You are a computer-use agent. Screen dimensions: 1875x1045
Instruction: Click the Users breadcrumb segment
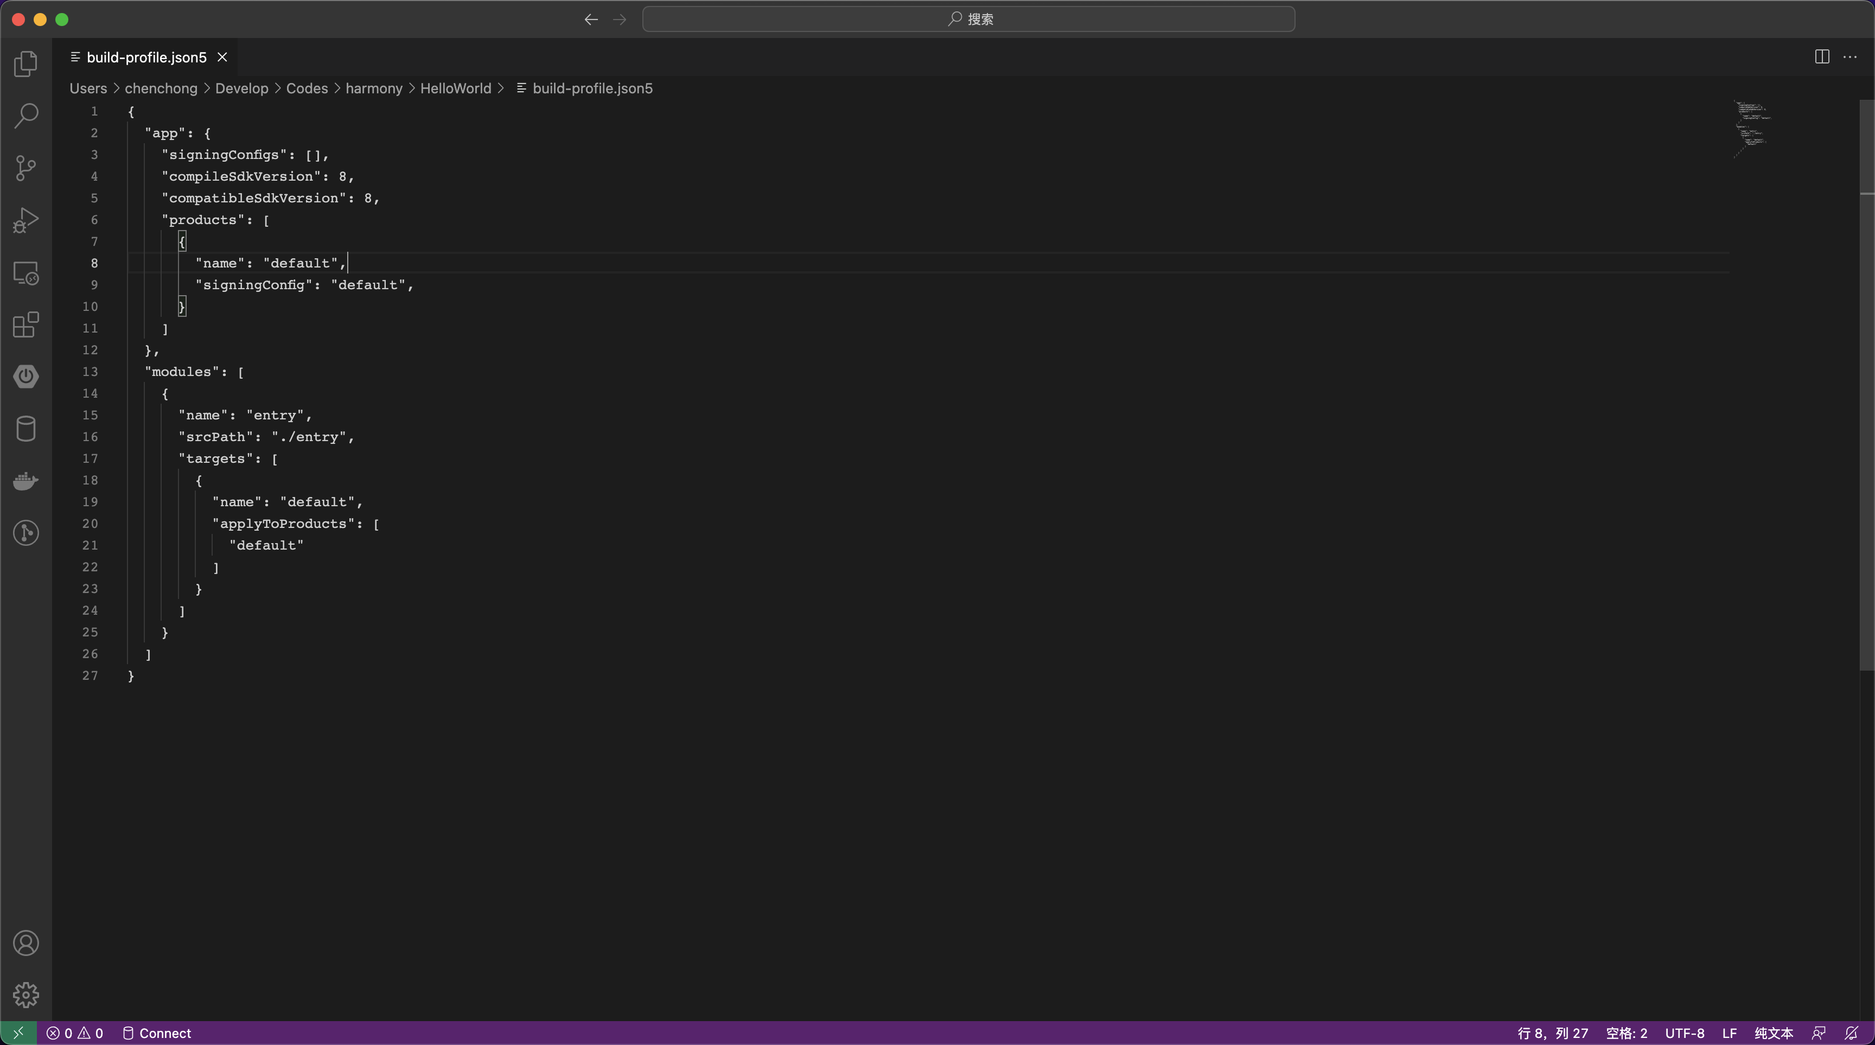pyautogui.click(x=88, y=88)
